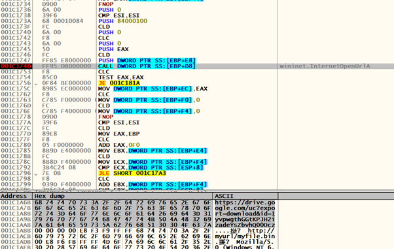The image size is (394, 249).
Task: Click ASCII text containing 'Mozilla/5.'
Action: click(x=245, y=242)
